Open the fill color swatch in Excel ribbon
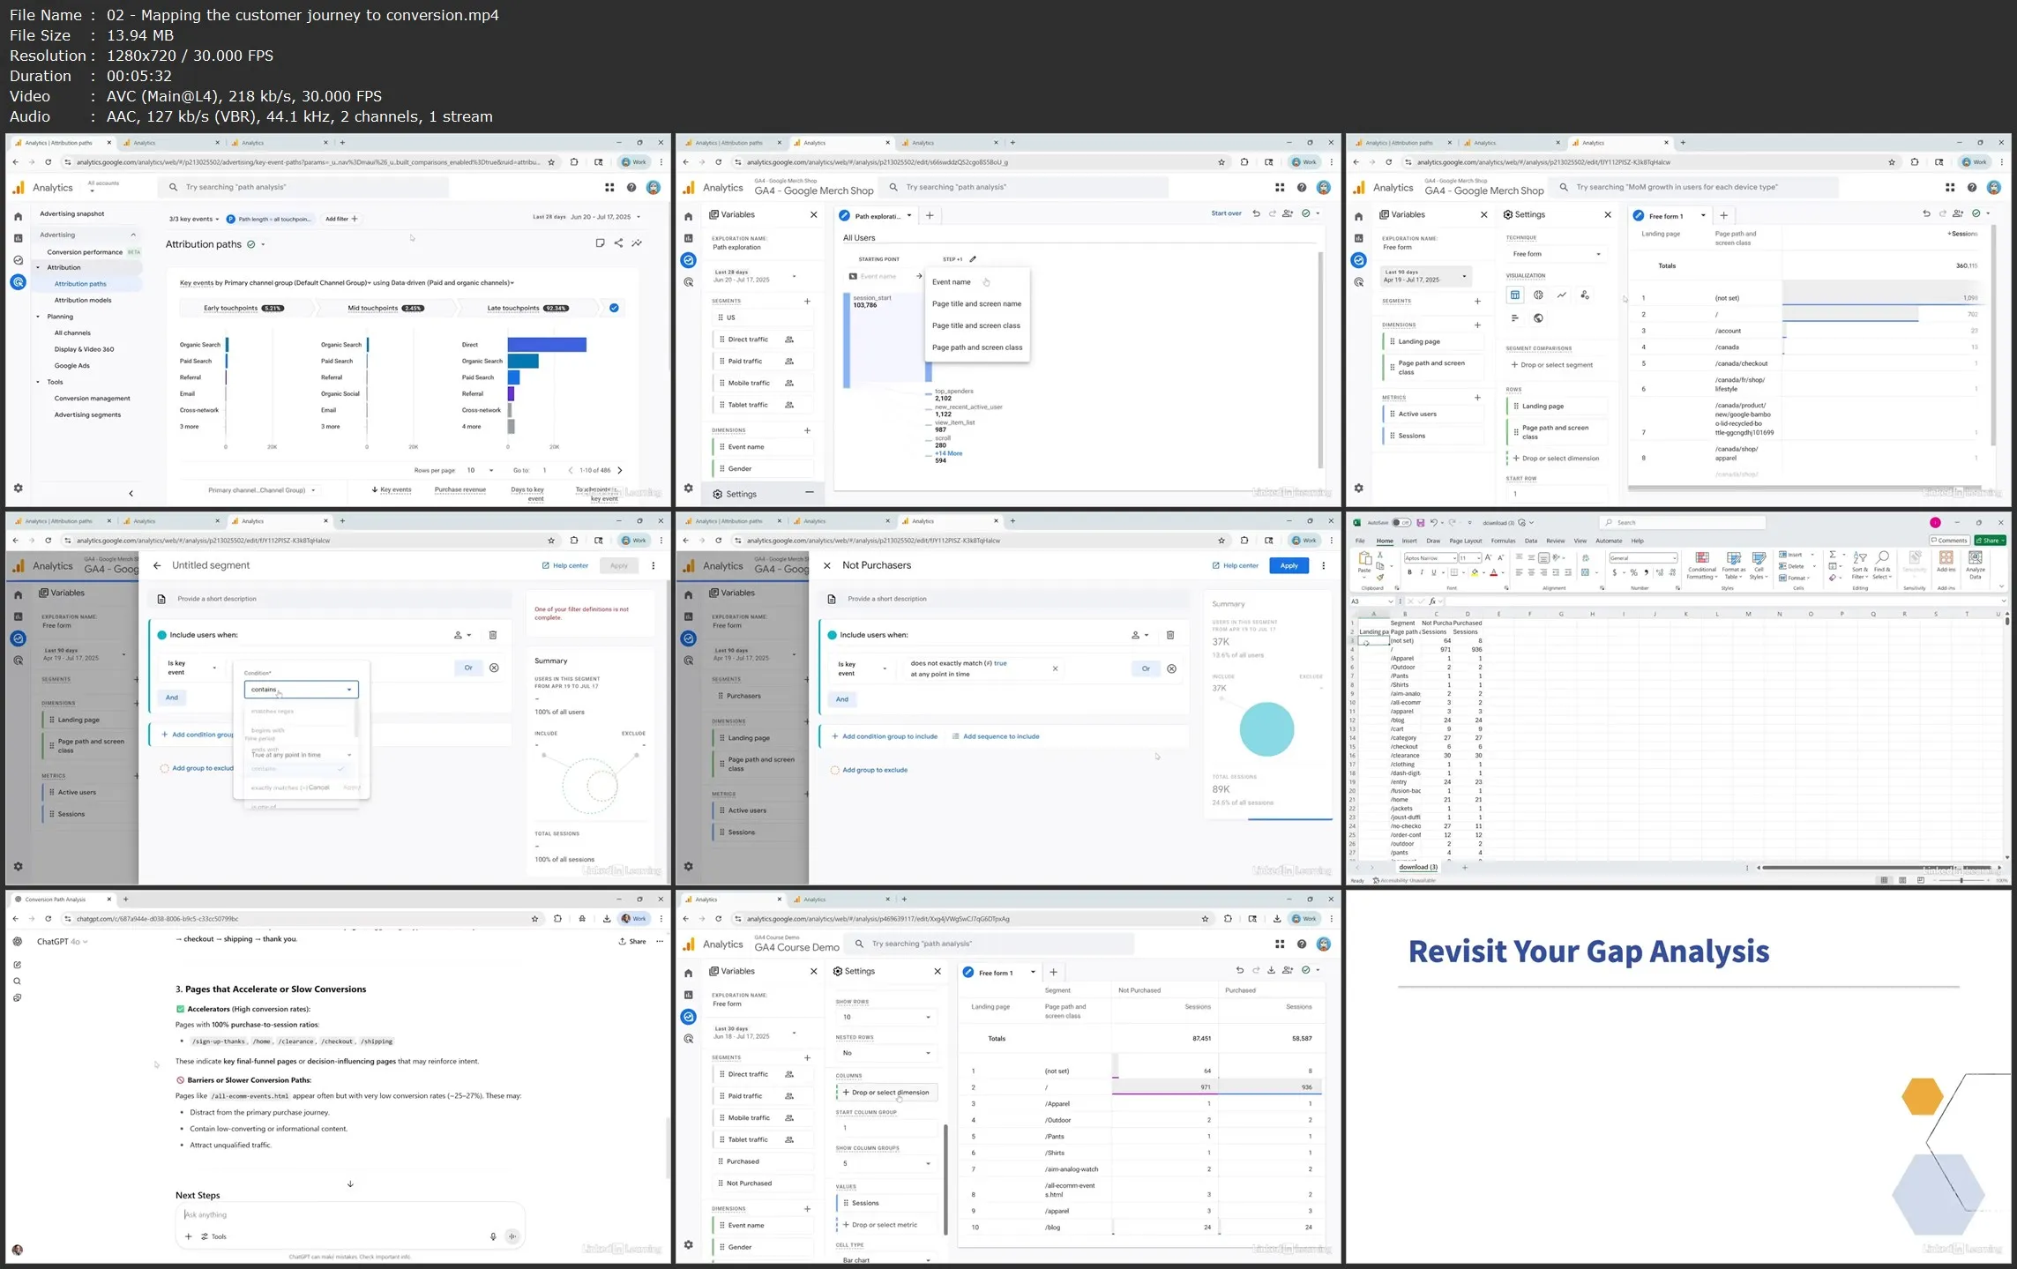The width and height of the screenshot is (2017, 1269). click(1475, 573)
